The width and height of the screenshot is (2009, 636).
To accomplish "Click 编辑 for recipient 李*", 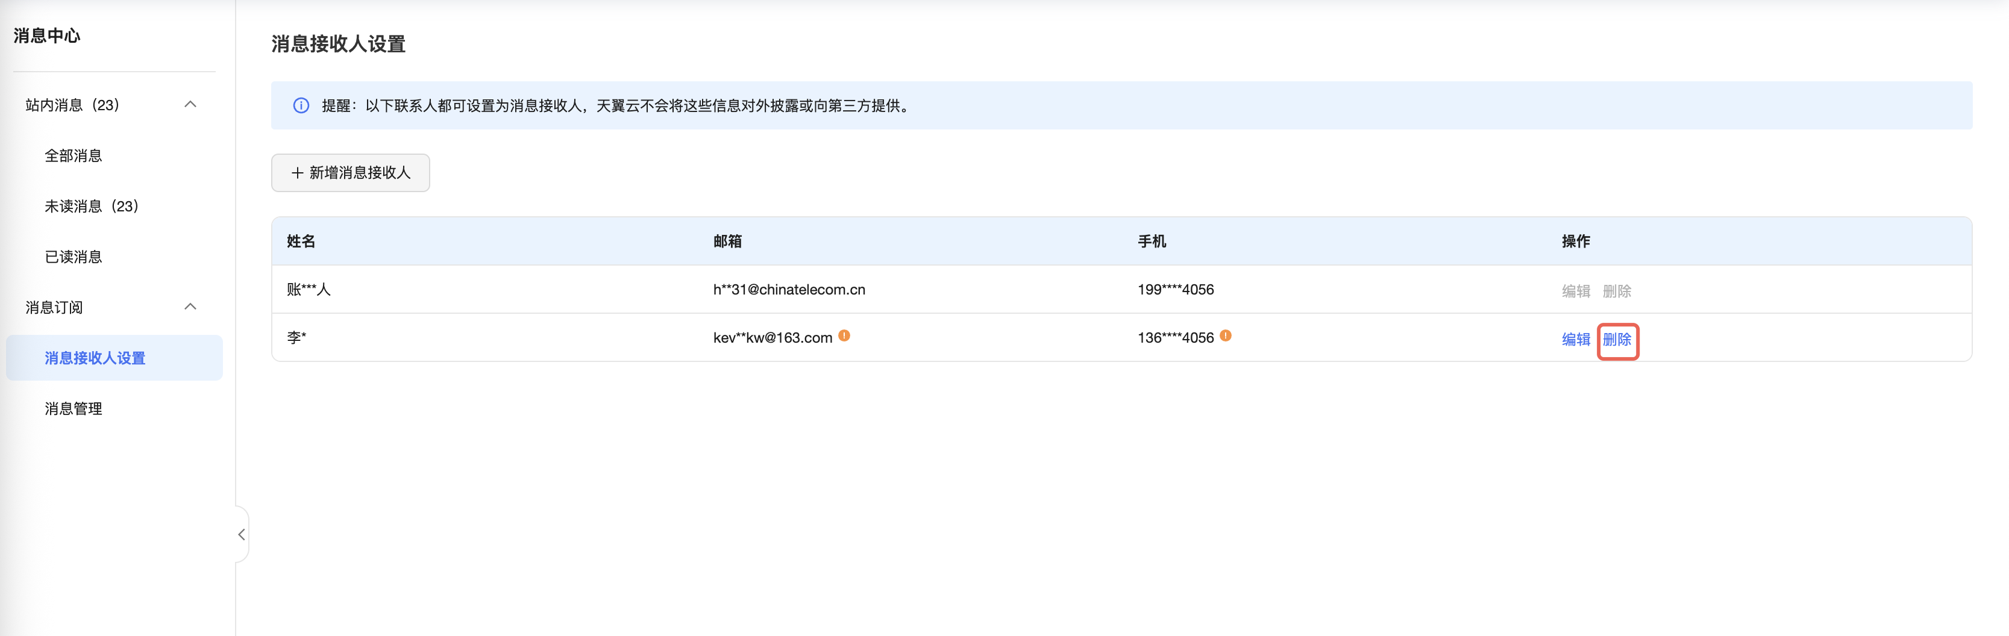I will [1575, 340].
